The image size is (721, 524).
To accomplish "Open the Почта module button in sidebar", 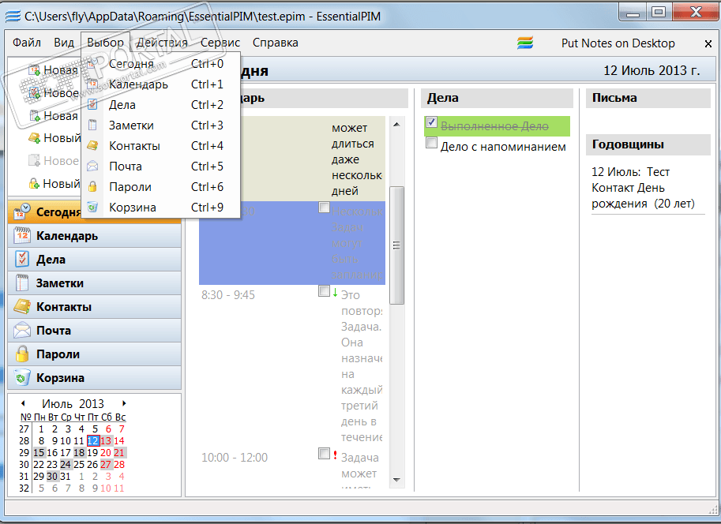I will point(95,330).
